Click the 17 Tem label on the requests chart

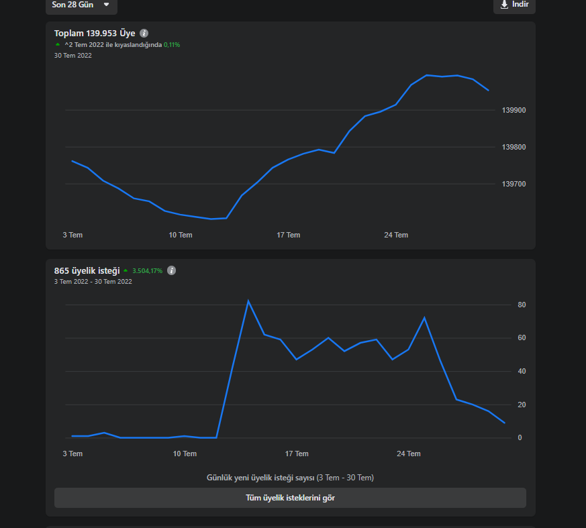[297, 454]
